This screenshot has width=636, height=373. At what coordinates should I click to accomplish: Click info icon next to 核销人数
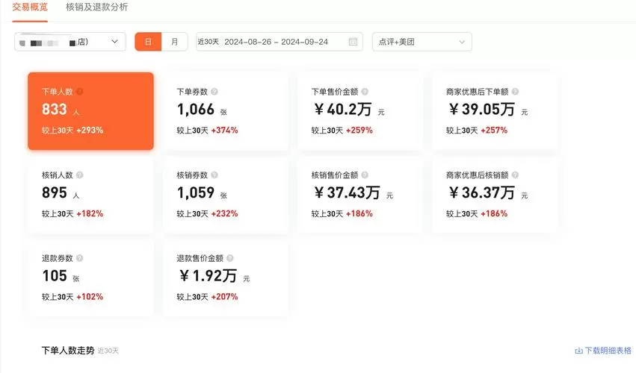coord(80,175)
